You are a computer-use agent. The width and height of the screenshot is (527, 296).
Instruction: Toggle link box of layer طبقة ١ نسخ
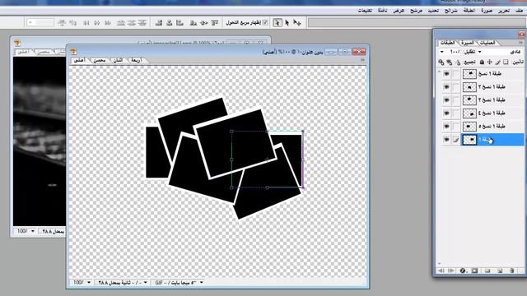(455, 73)
